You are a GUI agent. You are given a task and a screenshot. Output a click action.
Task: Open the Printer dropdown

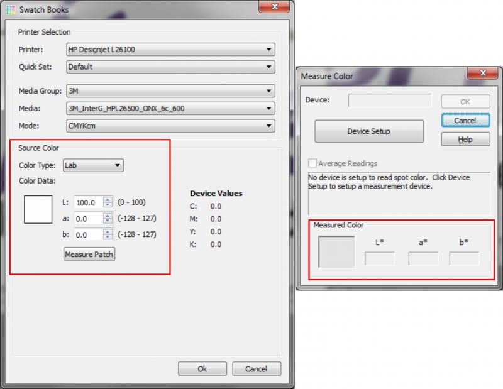tap(170, 50)
